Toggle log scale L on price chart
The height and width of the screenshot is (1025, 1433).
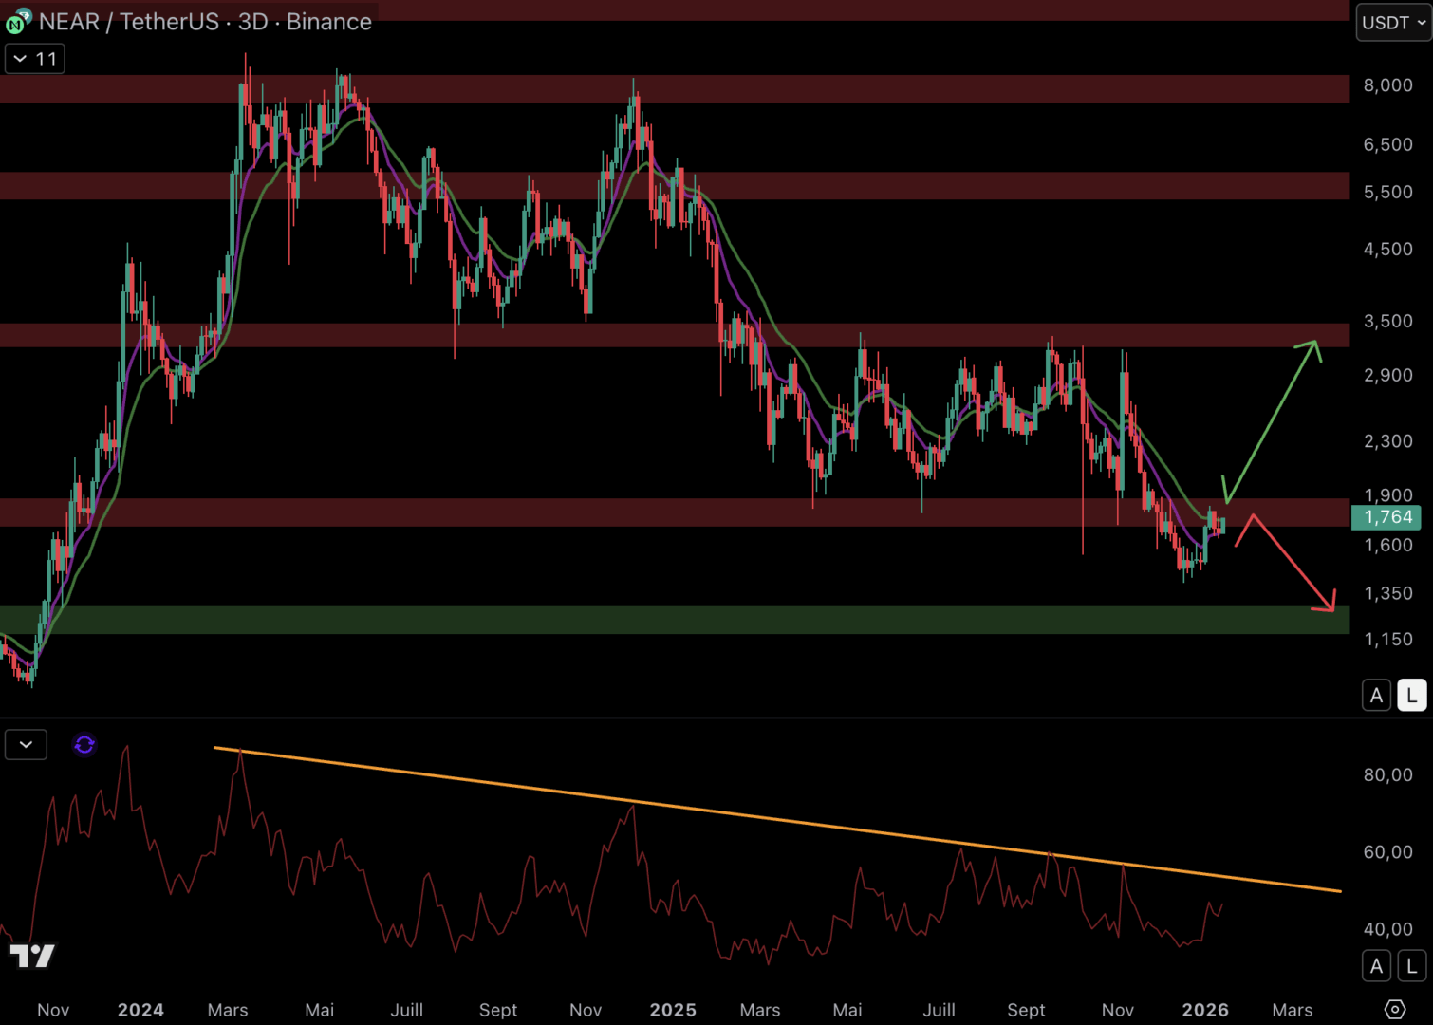(1411, 696)
